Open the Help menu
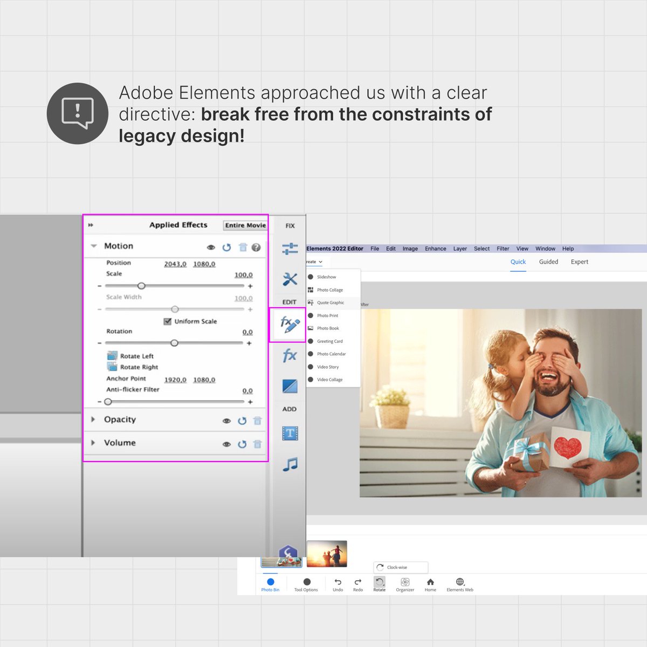This screenshot has height=647, width=647. pyautogui.click(x=568, y=249)
